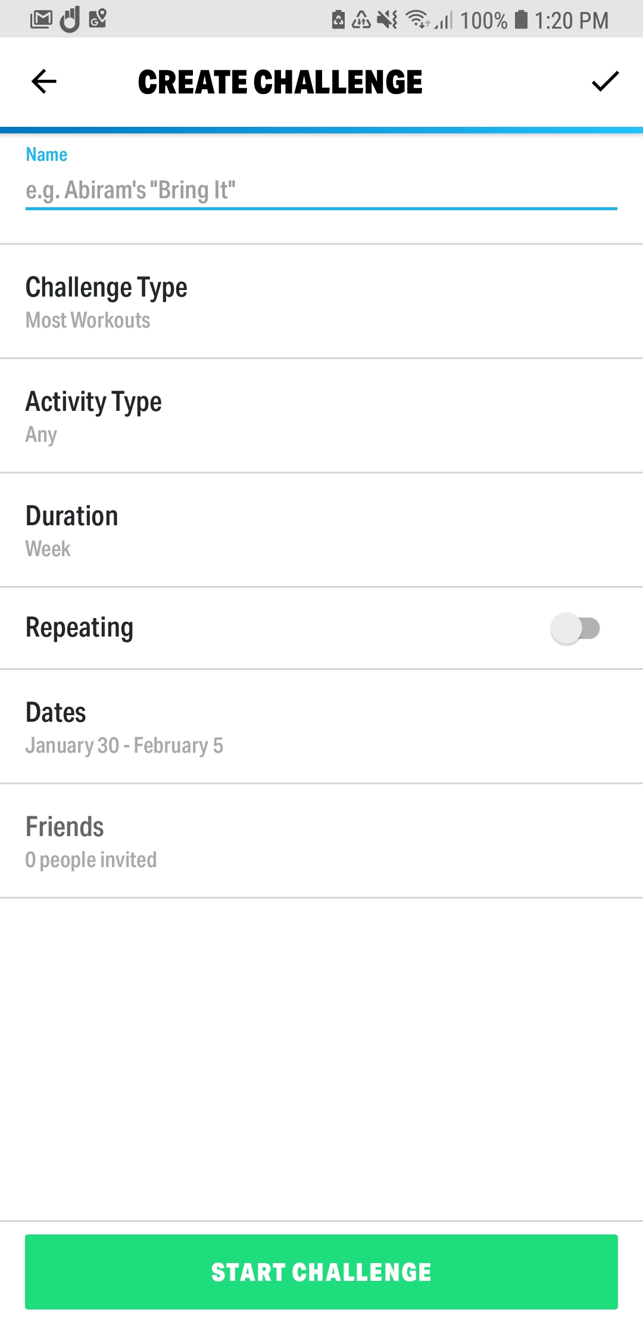Focus the challenge Name input field
Screen dimensions: 643x1322
coord(321,191)
